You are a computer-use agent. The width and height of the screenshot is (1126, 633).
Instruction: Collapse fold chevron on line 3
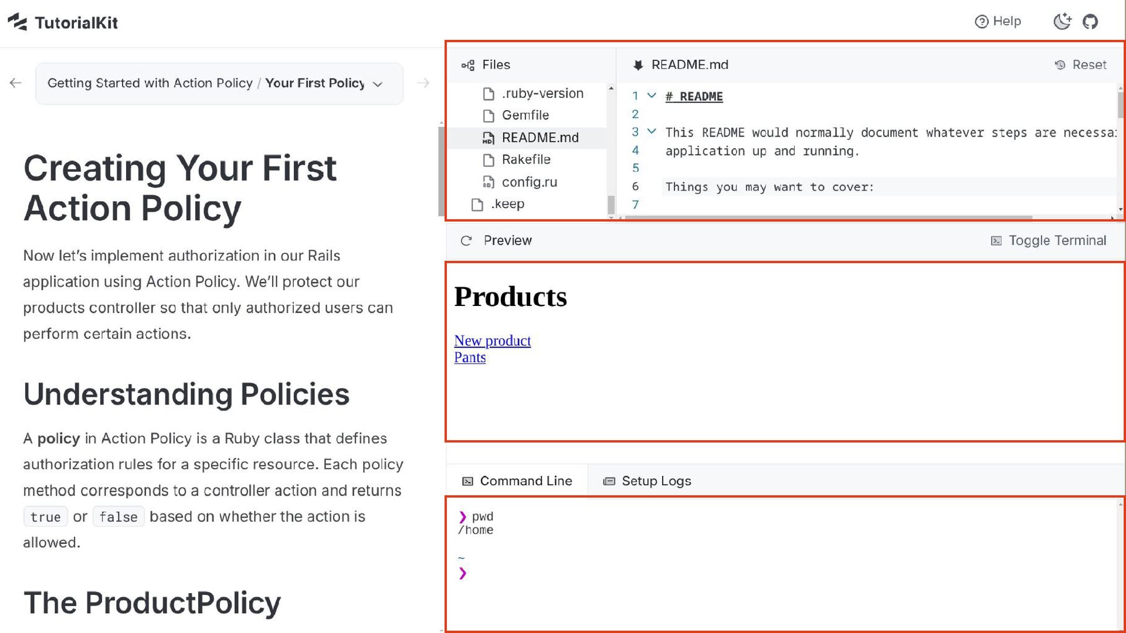tap(652, 132)
